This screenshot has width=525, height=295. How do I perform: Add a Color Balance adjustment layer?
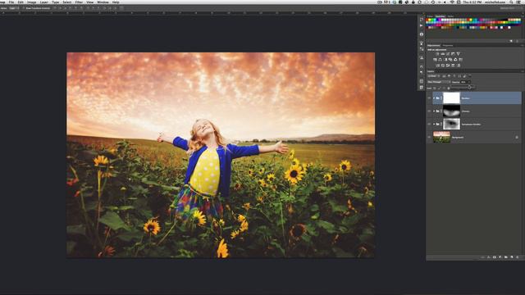tap(440, 60)
